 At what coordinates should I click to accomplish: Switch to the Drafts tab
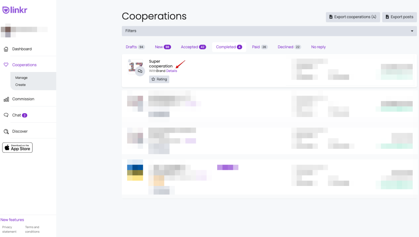(x=135, y=47)
